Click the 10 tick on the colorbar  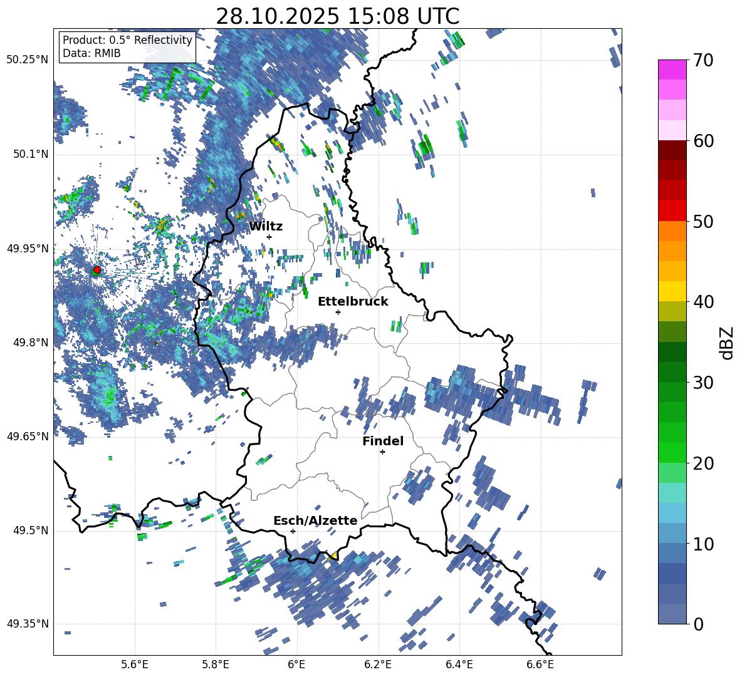[x=703, y=544]
